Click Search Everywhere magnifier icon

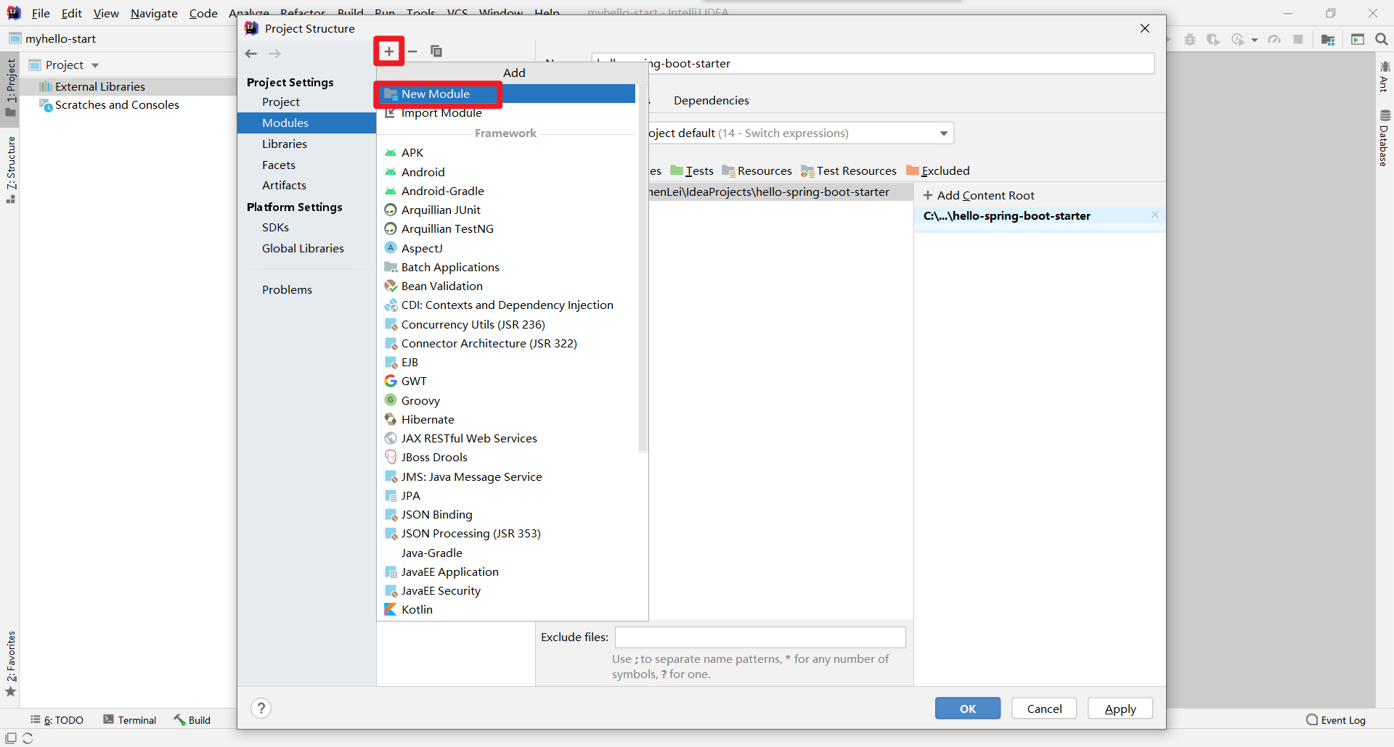tap(1382, 39)
